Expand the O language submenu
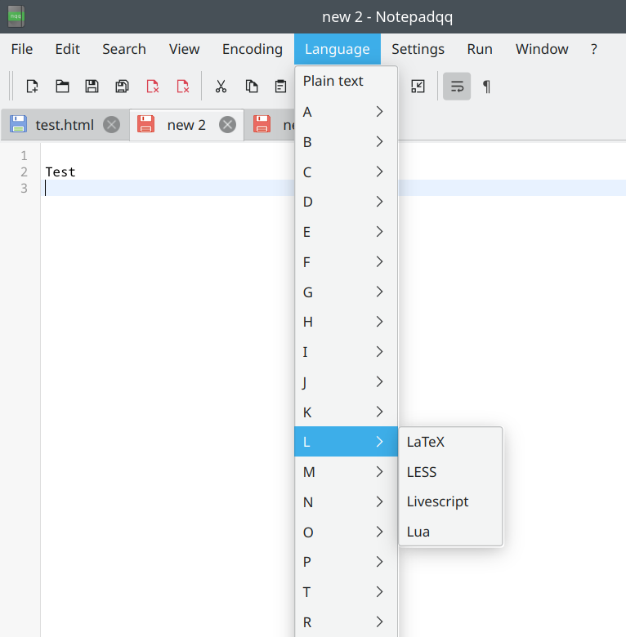This screenshot has height=637, width=626. point(346,532)
